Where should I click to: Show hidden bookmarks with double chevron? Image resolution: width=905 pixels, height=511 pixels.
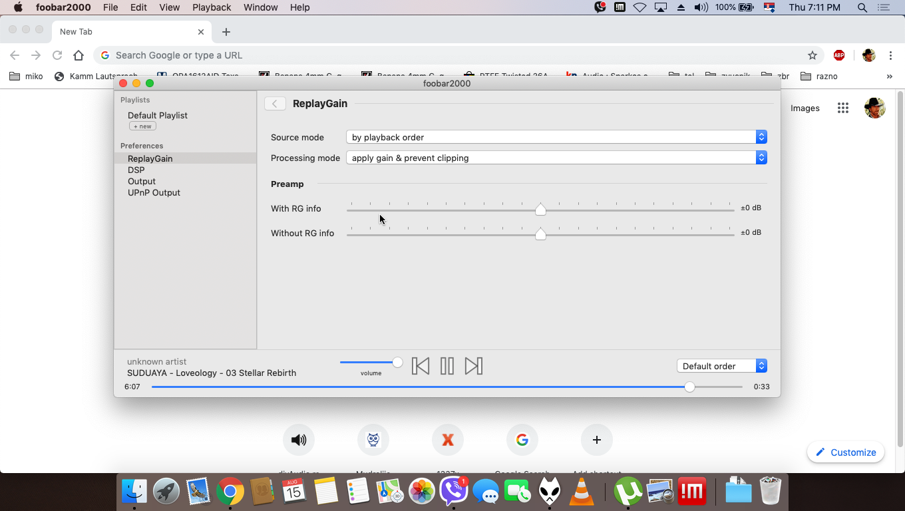[889, 76]
